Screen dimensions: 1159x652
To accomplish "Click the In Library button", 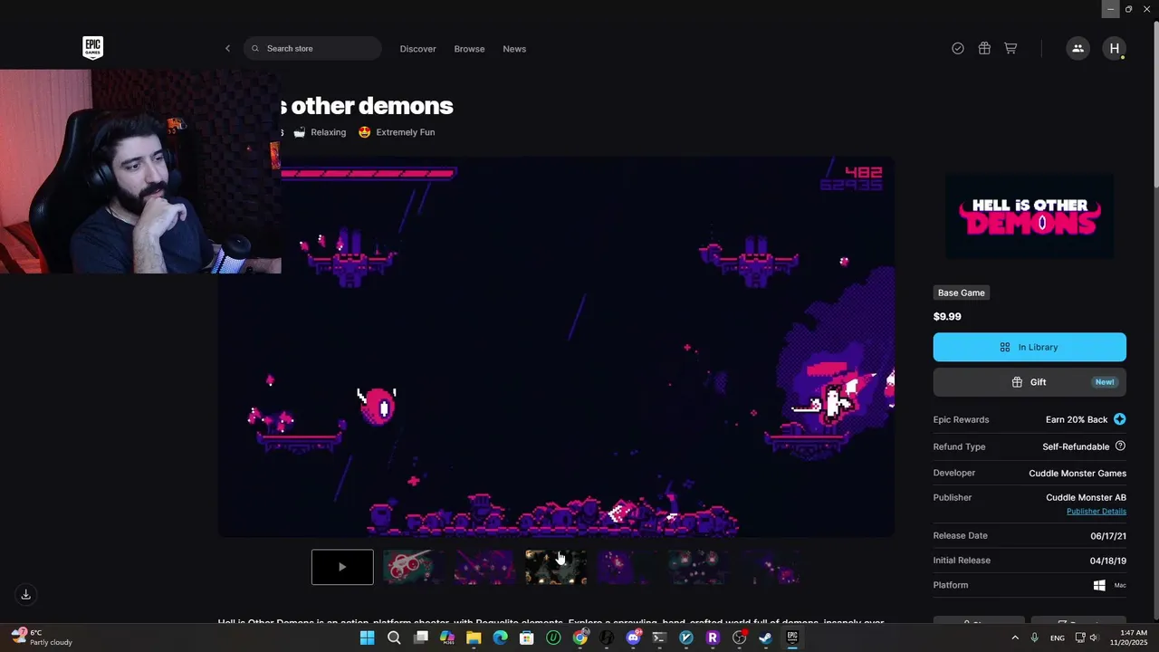I will click(1030, 347).
